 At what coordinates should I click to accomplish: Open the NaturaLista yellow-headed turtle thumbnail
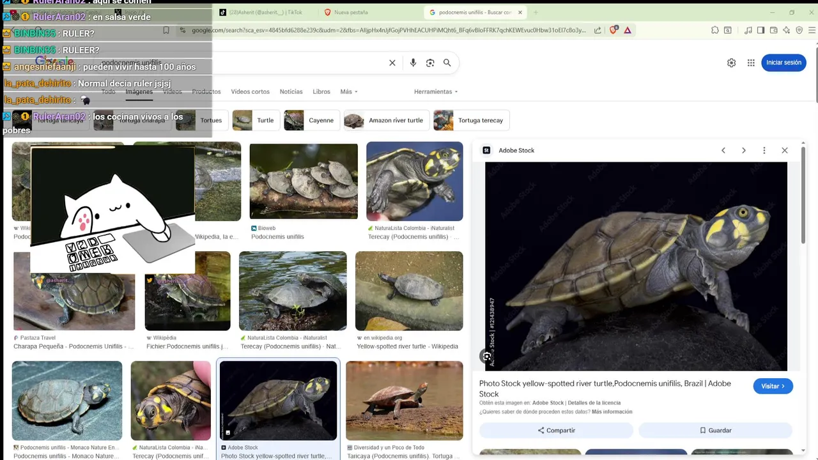pyautogui.click(x=414, y=181)
